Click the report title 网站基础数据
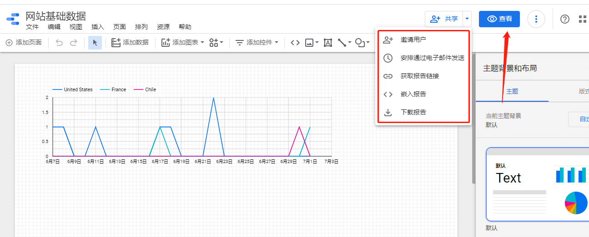Image resolution: width=589 pixels, height=237 pixels. tap(55, 16)
